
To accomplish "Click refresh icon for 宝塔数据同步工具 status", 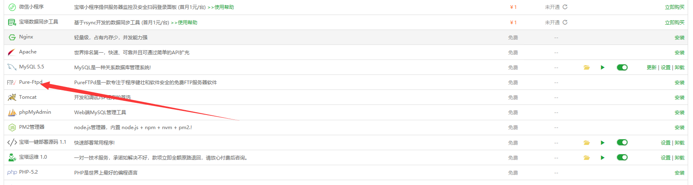I will tap(565, 22).
